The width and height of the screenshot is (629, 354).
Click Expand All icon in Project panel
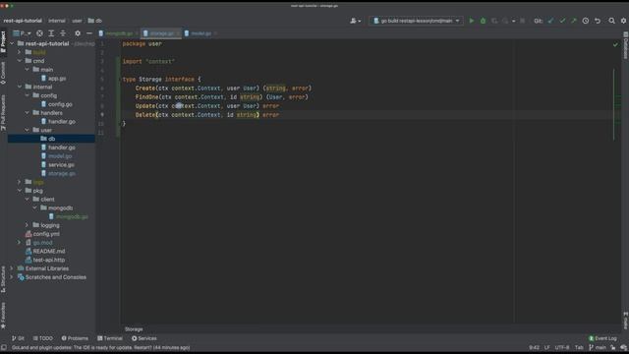coord(51,33)
